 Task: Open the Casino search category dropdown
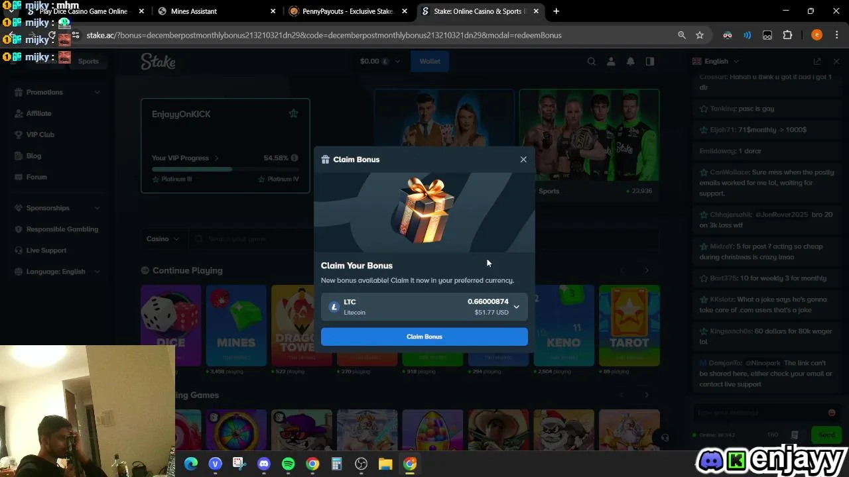point(163,239)
